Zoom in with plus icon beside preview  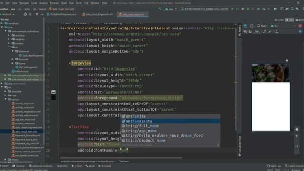click(297, 136)
